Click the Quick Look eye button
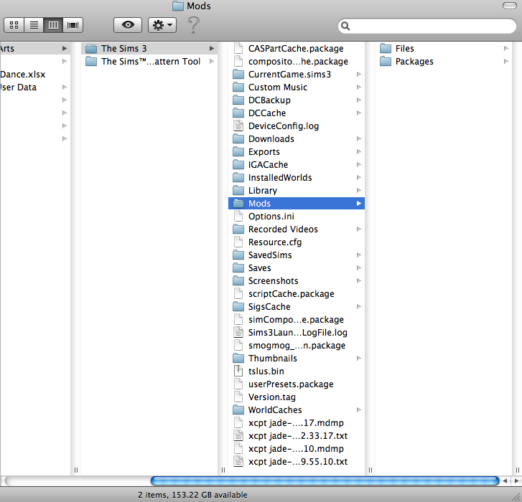This screenshot has width=522, height=502. (128, 25)
